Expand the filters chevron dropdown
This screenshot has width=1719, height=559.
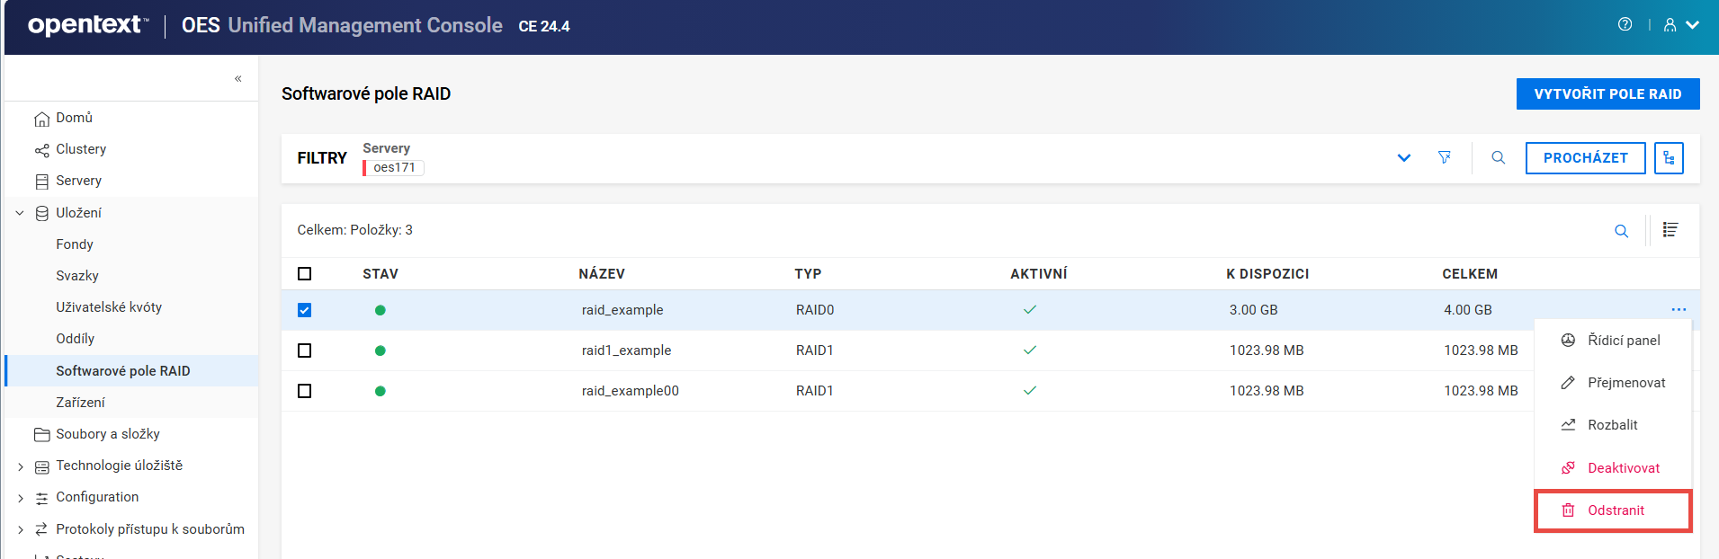(1403, 158)
